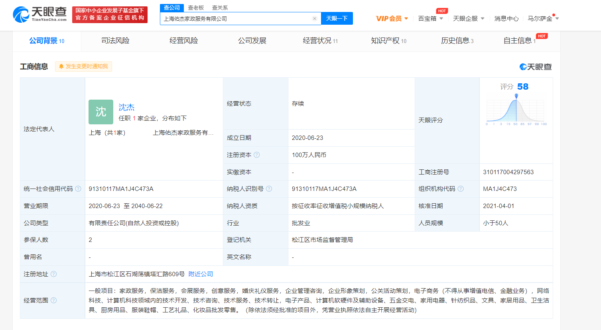Viewport: 601px width, 330px height.
Task: Select the registration number 310117004297563
Action: [508, 172]
